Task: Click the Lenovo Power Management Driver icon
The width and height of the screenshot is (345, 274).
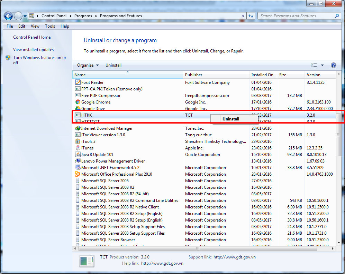Action: tap(78, 161)
